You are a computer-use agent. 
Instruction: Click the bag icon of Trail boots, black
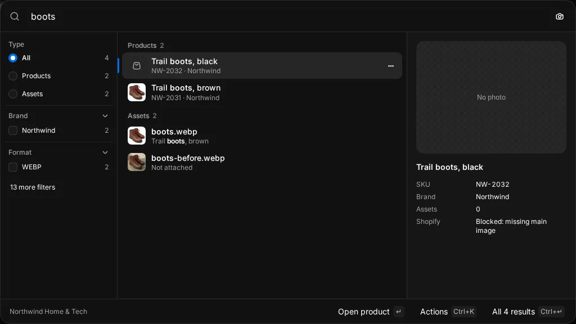[x=137, y=66]
